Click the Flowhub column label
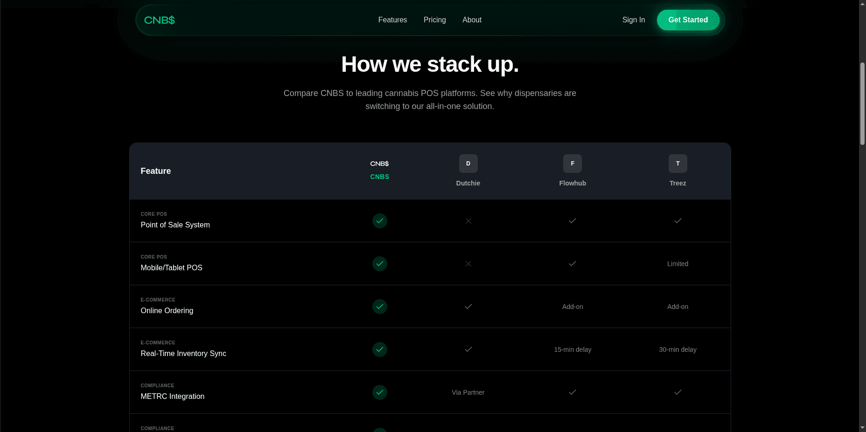 point(573,183)
